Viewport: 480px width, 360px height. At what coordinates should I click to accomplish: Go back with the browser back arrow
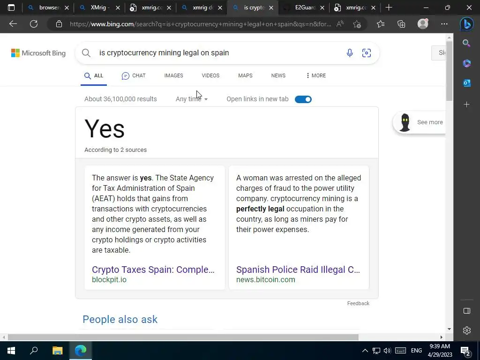click(13, 24)
